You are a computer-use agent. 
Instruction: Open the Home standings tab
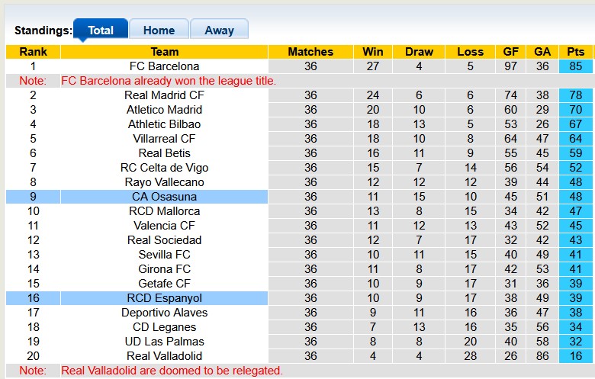point(159,31)
